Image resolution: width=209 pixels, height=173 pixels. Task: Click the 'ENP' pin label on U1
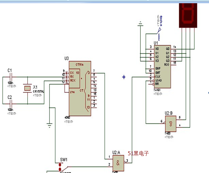[158, 68]
